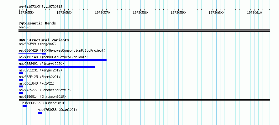Click ruler position label 19730550
The image size is (279, 125).
point(26,13)
